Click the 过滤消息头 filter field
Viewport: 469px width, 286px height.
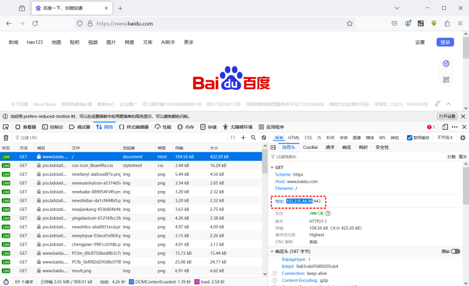pyautogui.click(x=357, y=157)
